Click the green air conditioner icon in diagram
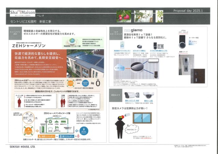 tap(63, 122)
